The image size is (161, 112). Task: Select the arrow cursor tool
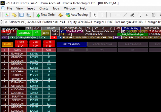point(95,15)
